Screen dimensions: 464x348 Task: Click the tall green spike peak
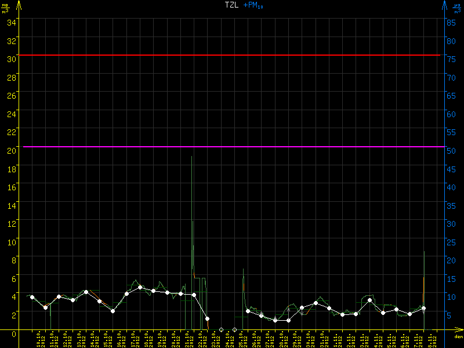pyautogui.click(x=192, y=157)
